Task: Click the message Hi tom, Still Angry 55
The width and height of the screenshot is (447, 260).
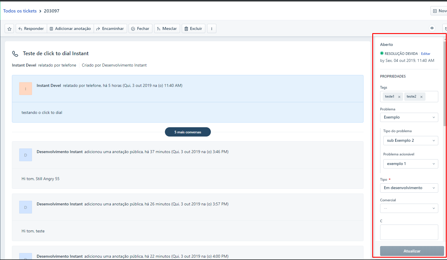Action: [x=40, y=179]
